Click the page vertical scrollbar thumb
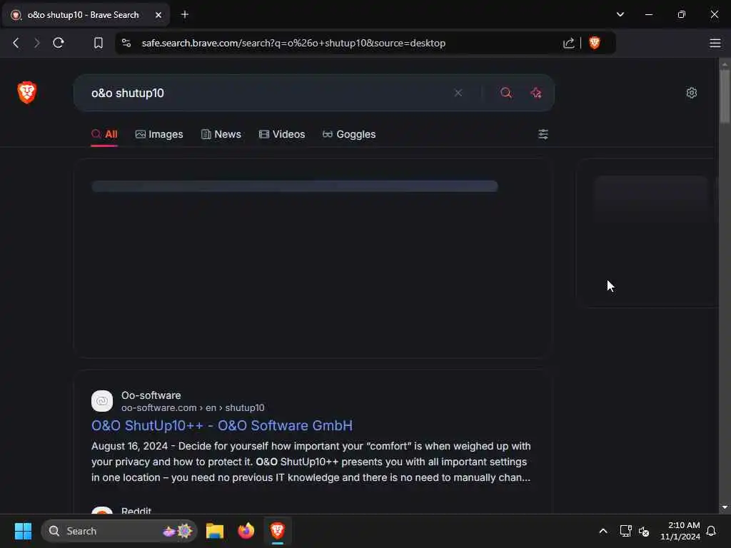The image size is (731, 548). pyautogui.click(x=724, y=96)
